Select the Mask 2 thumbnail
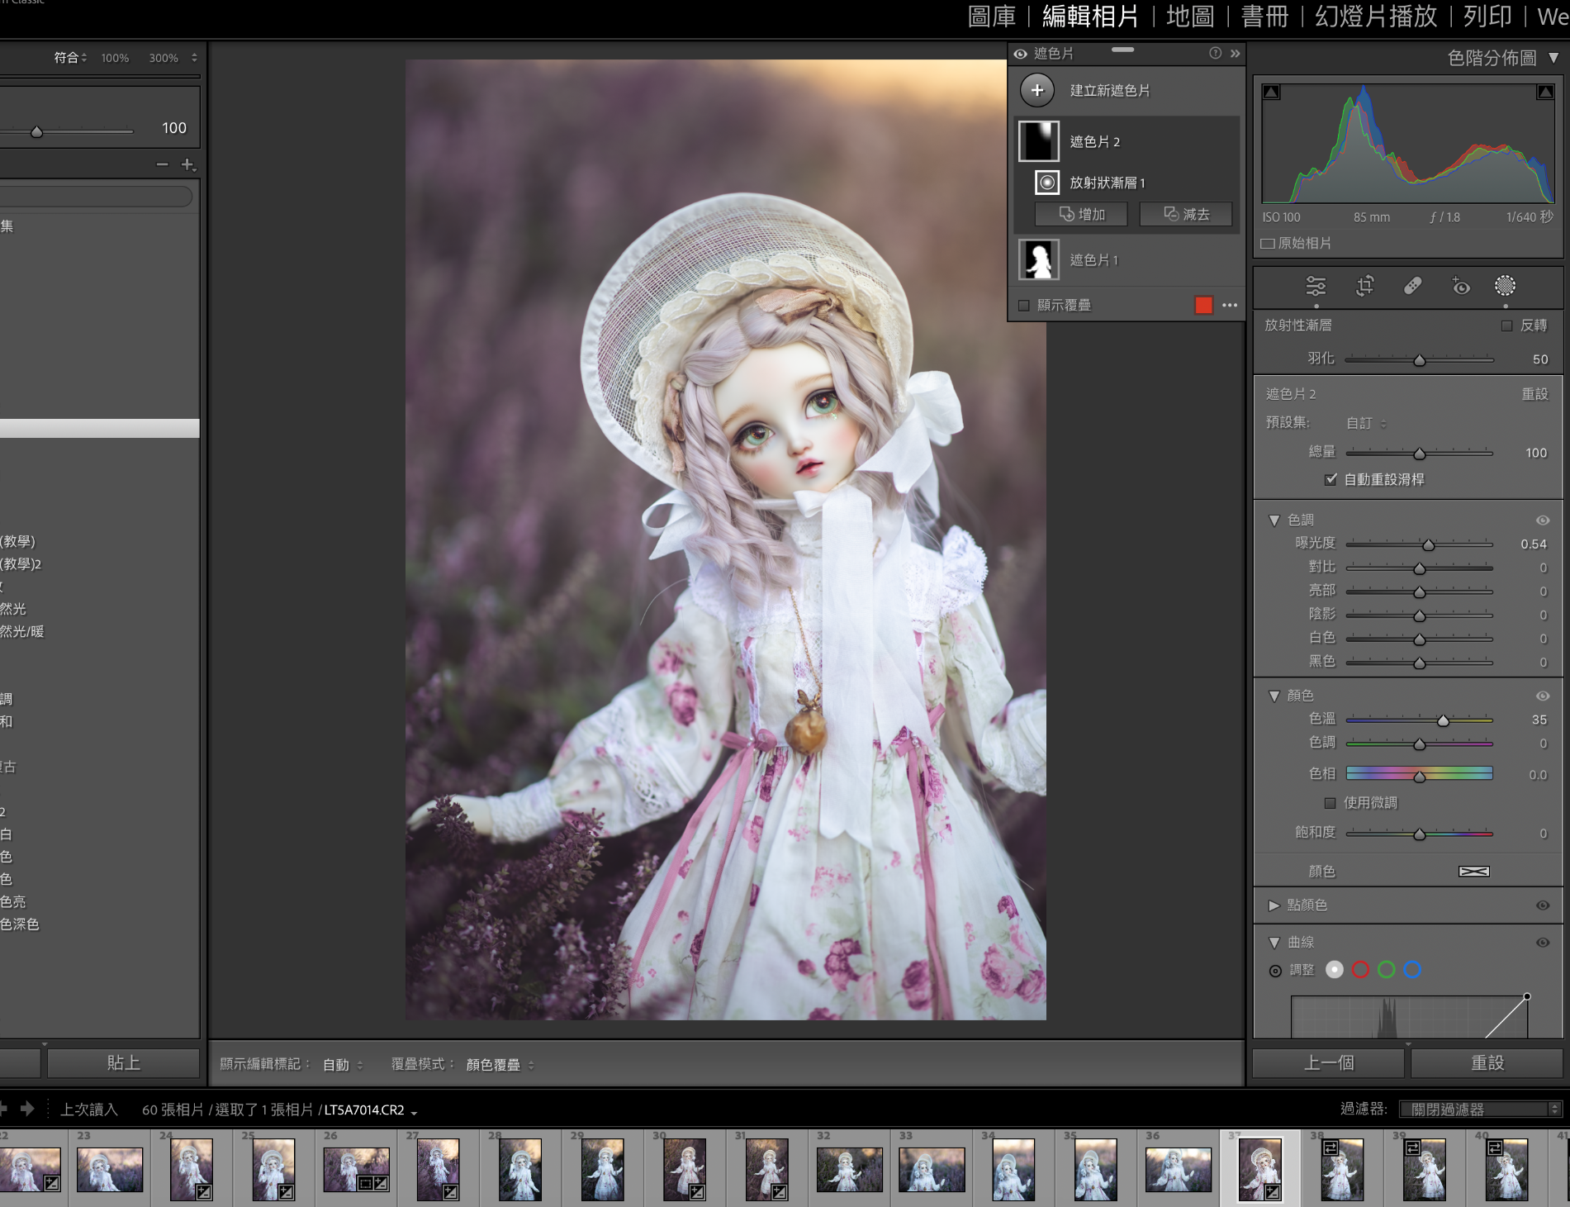 (x=1038, y=141)
